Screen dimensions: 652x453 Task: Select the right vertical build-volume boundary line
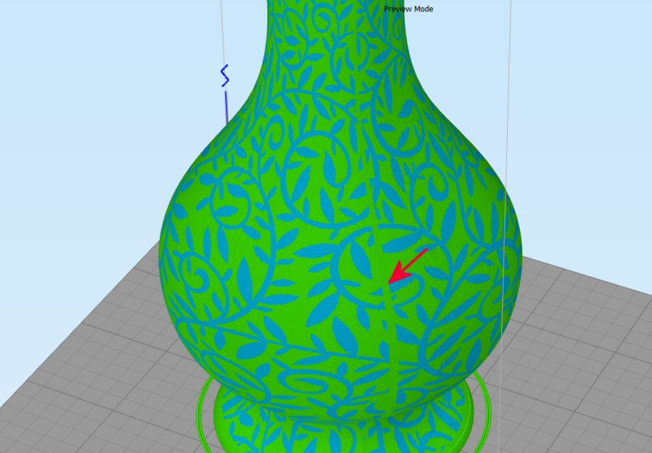(509, 81)
